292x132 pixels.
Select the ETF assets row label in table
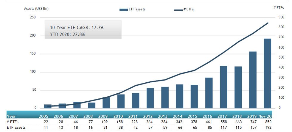(x=17, y=128)
